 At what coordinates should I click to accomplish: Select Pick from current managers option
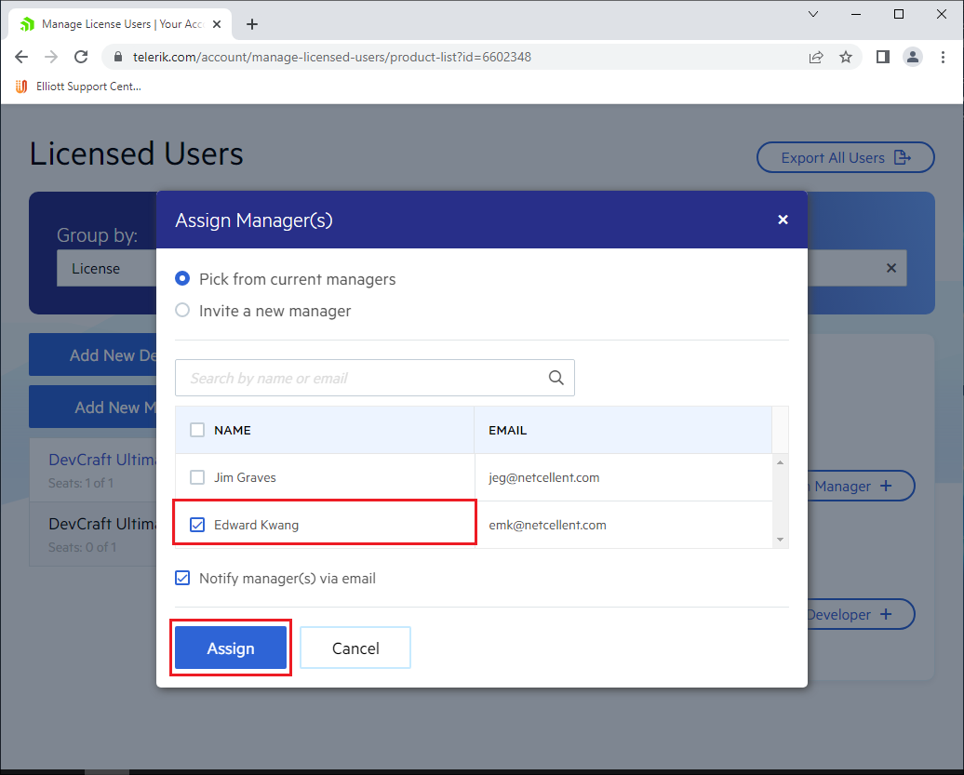click(x=182, y=278)
